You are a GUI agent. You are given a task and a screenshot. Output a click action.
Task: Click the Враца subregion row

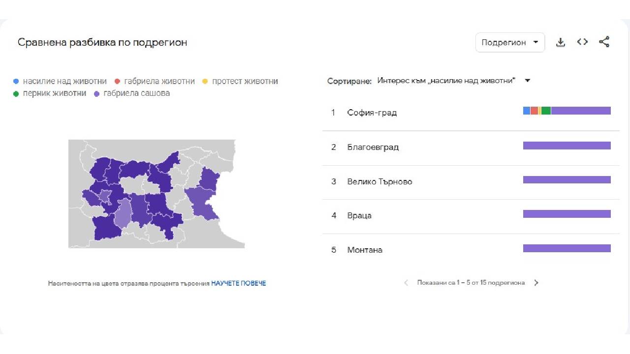click(360, 215)
